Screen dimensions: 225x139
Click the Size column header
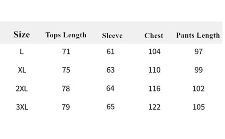22,35
